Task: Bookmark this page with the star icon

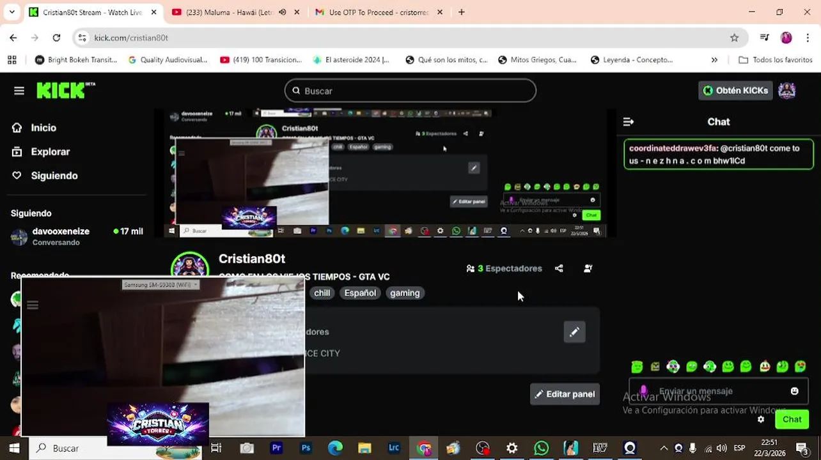Action: [734, 38]
